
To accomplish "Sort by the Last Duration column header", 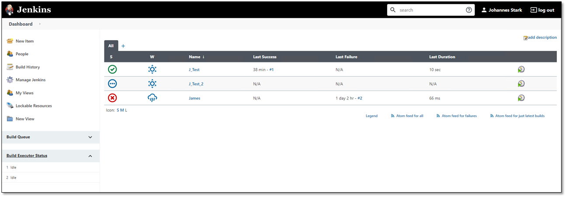I will point(442,57).
